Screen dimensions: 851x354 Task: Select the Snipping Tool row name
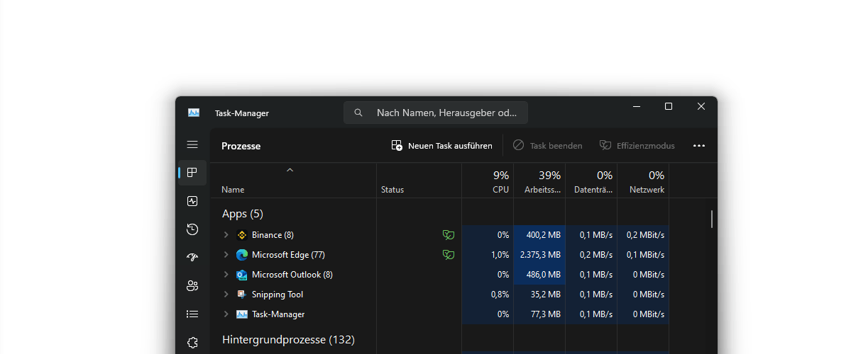point(278,295)
